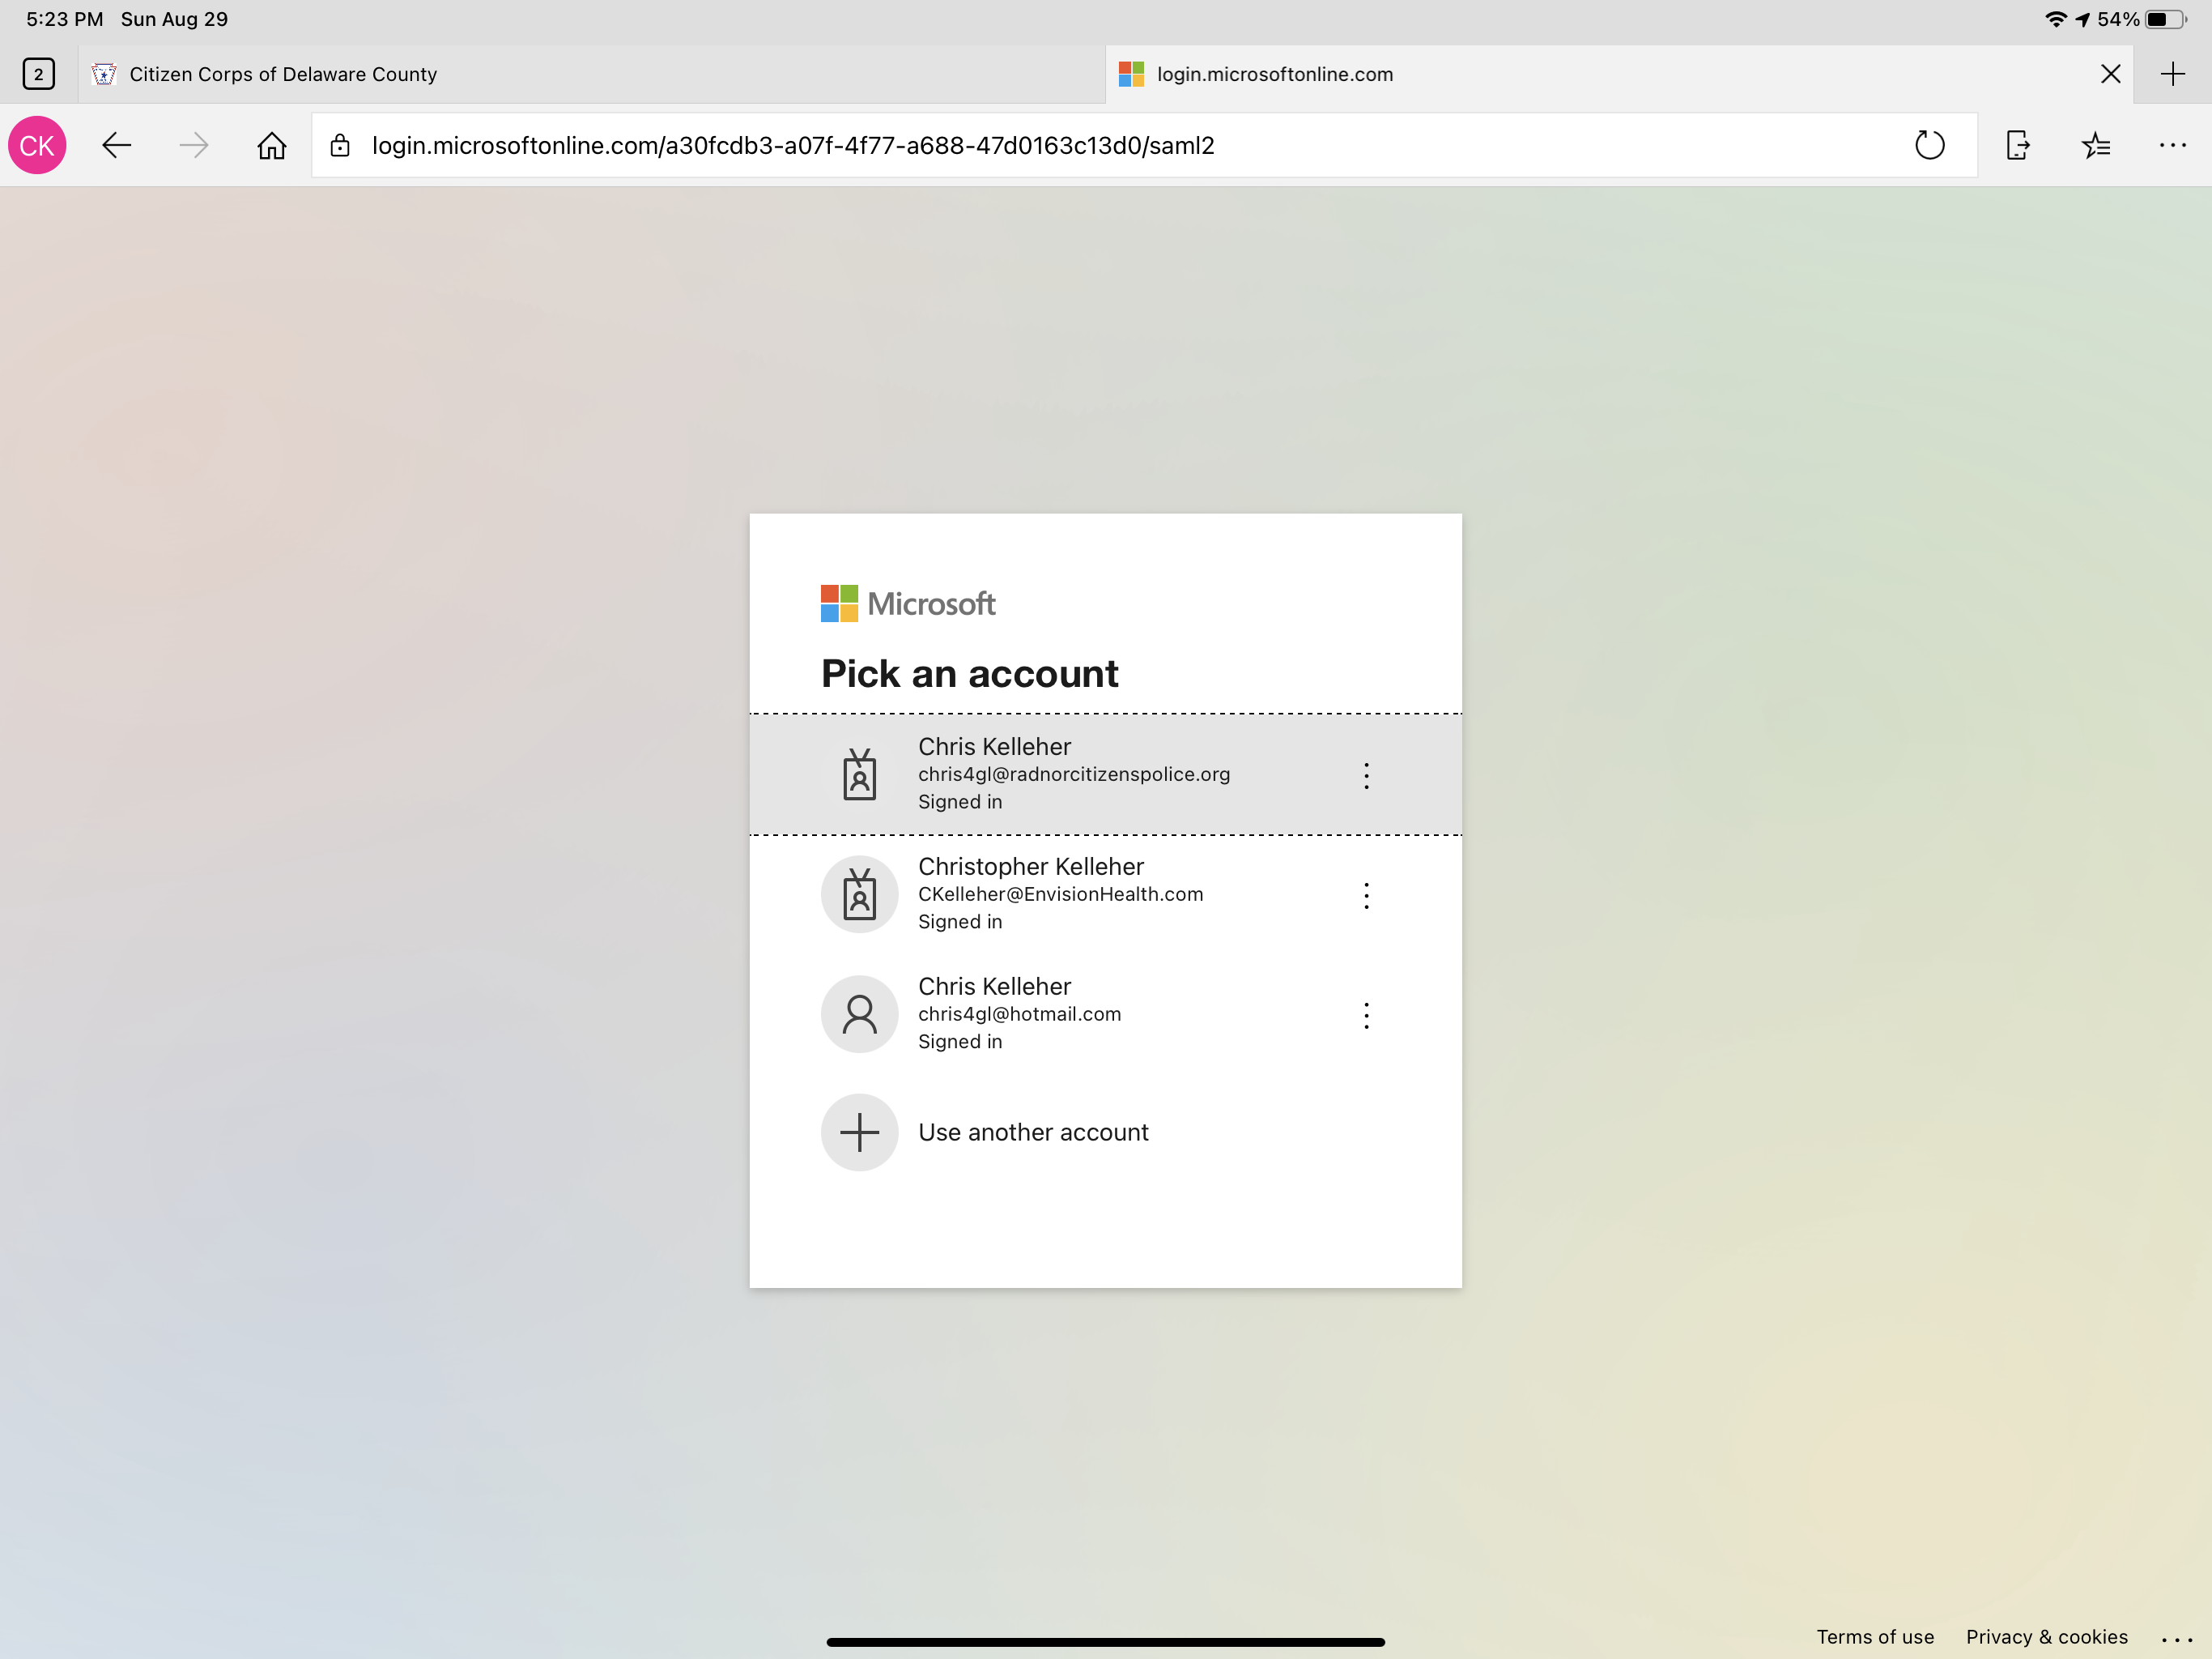Open options menu for the EnvisionHealth account
The width and height of the screenshot is (2212, 1659).
pos(1366,896)
